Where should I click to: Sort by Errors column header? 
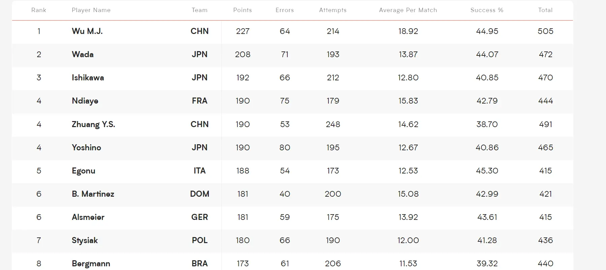[x=285, y=10]
